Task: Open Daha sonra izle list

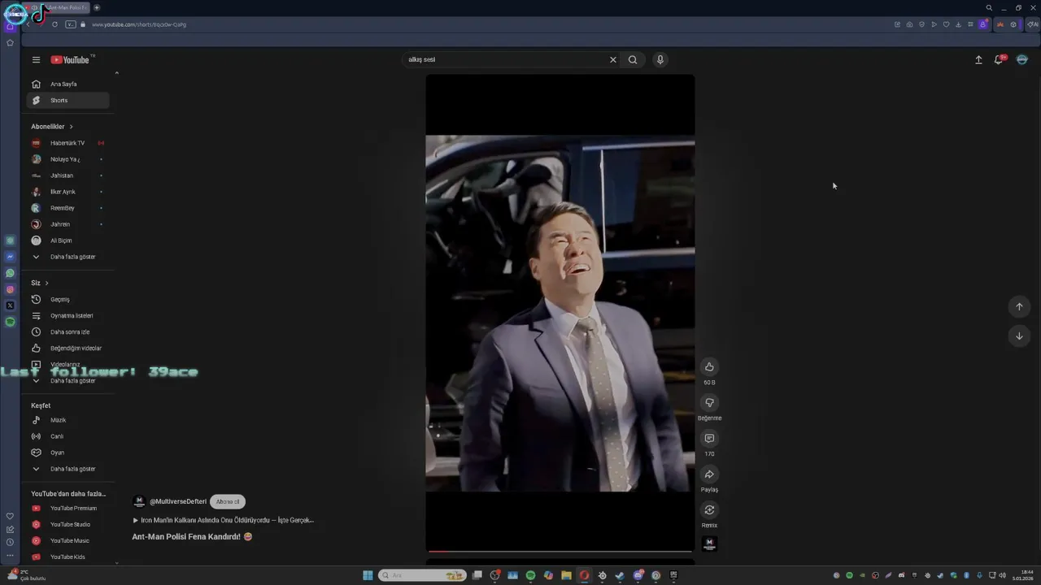Action: (68, 331)
